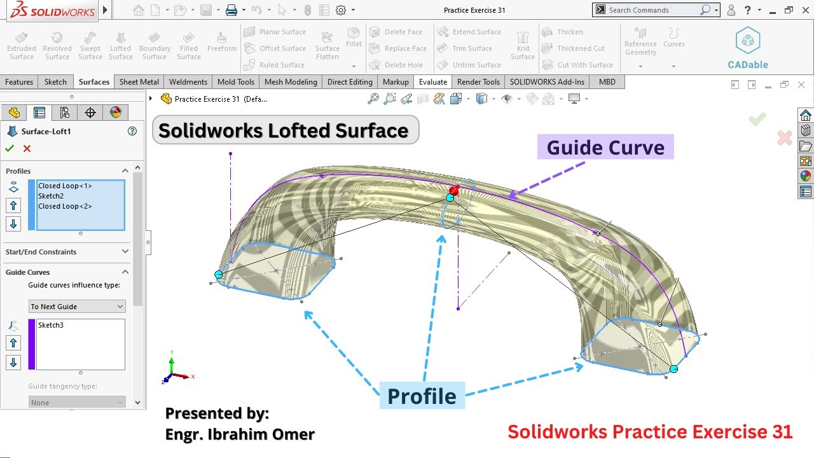The height and width of the screenshot is (458, 814).
Task: Click the Zoom to Fit icon
Action: pos(373,99)
